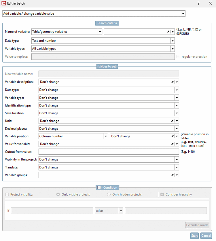Open the Save location dropdown
This screenshot has width=216, height=241.
tap(177, 113)
